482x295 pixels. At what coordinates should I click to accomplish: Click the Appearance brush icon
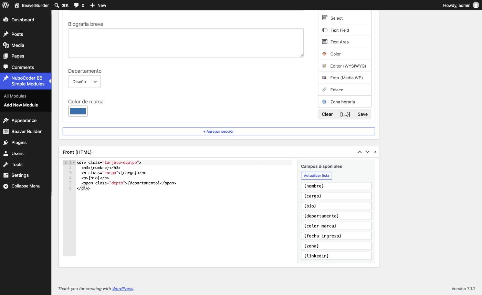[x=6, y=120]
